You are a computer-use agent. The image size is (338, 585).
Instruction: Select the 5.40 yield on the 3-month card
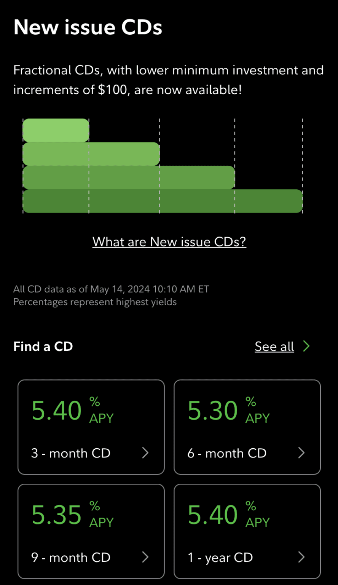(x=57, y=411)
